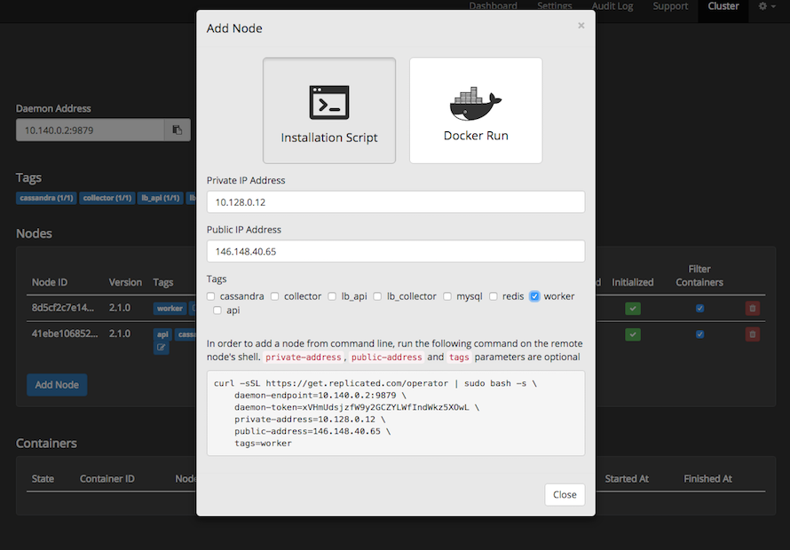
Task: Select the worker tag badge on first node
Action: (x=170, y=308)
